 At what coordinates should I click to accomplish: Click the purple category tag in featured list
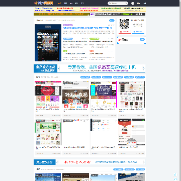(68, 25)
